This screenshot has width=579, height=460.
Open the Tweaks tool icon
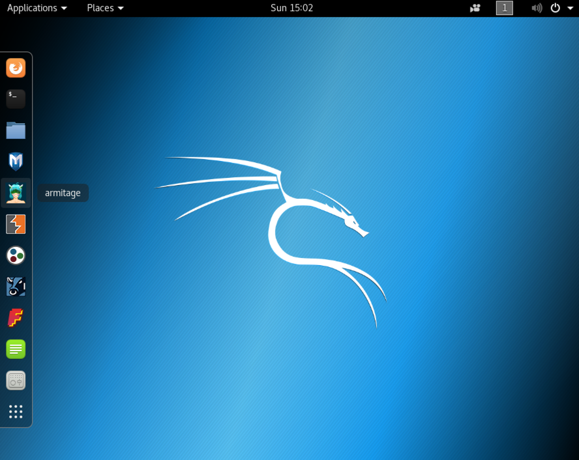tap(16, 381)
